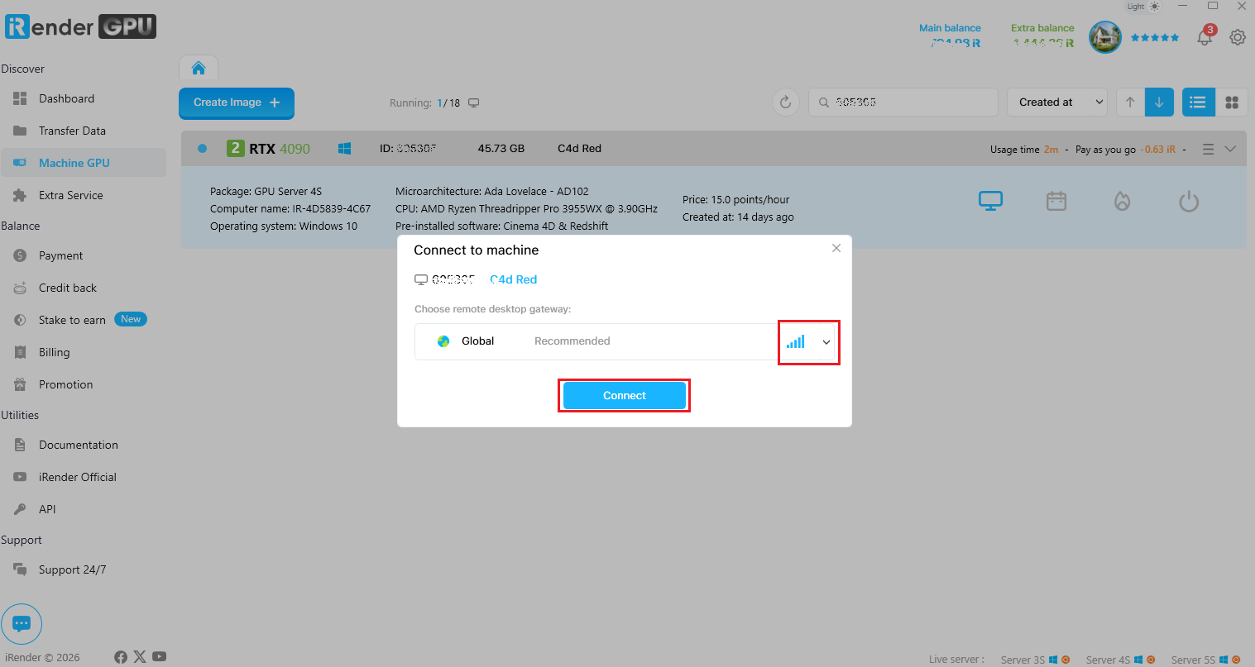Sort machines in descending order

(1159, 102)
